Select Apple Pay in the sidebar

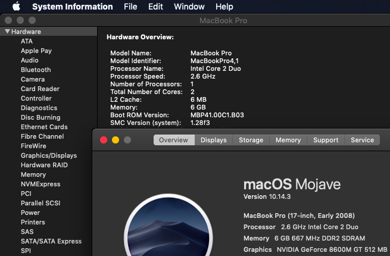[x=36, y=51]
